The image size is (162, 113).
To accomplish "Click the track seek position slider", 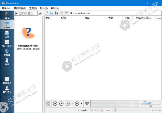I will (133, 110).
